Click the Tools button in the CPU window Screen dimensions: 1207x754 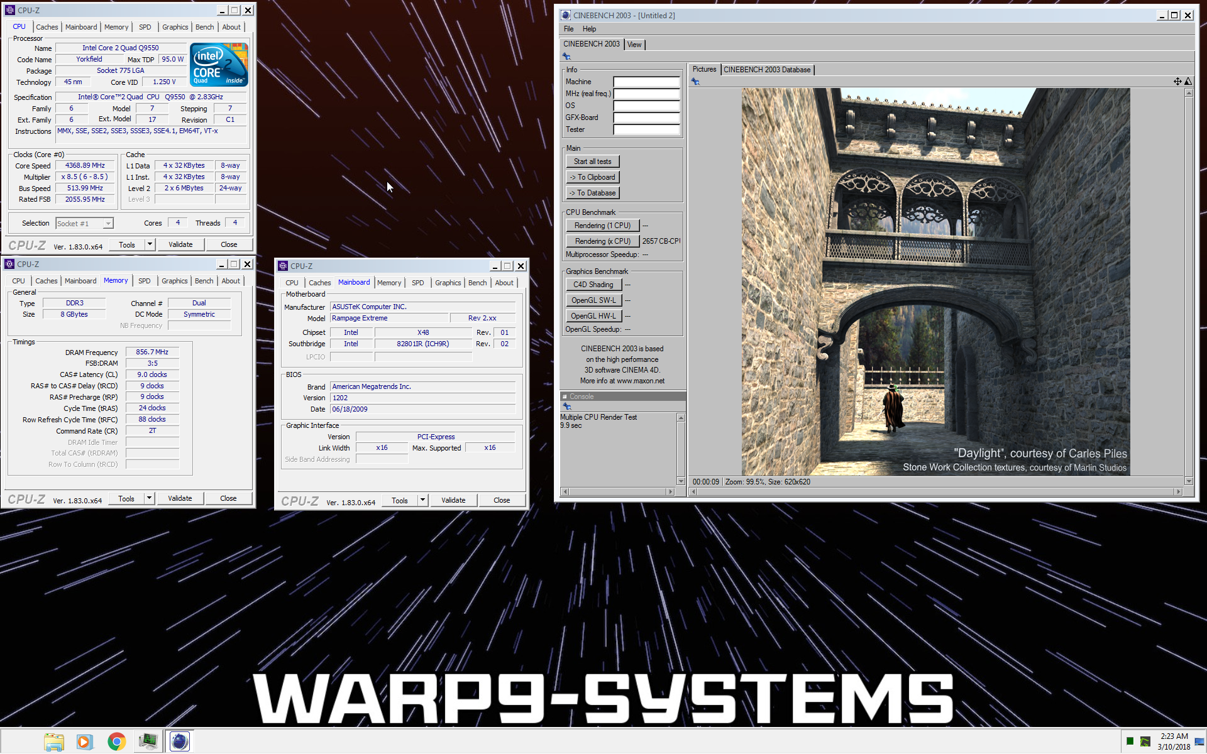click(x=127, y=244)
